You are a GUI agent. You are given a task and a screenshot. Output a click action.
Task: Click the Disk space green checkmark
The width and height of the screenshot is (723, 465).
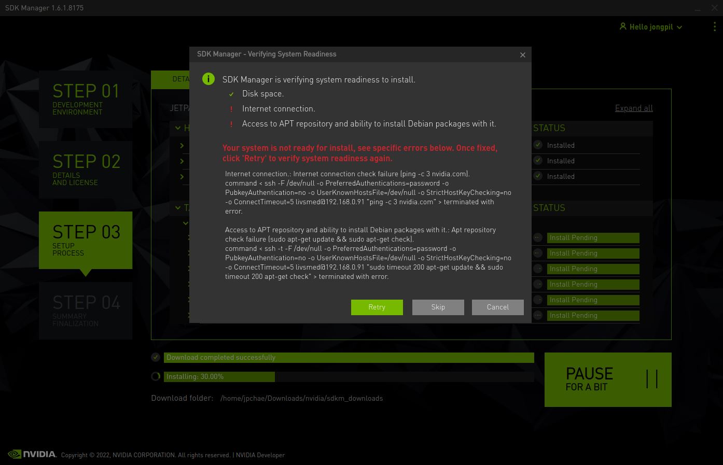pos(231,94)
